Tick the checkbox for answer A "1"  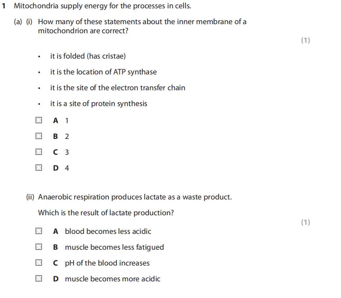[x=38, y=120]
